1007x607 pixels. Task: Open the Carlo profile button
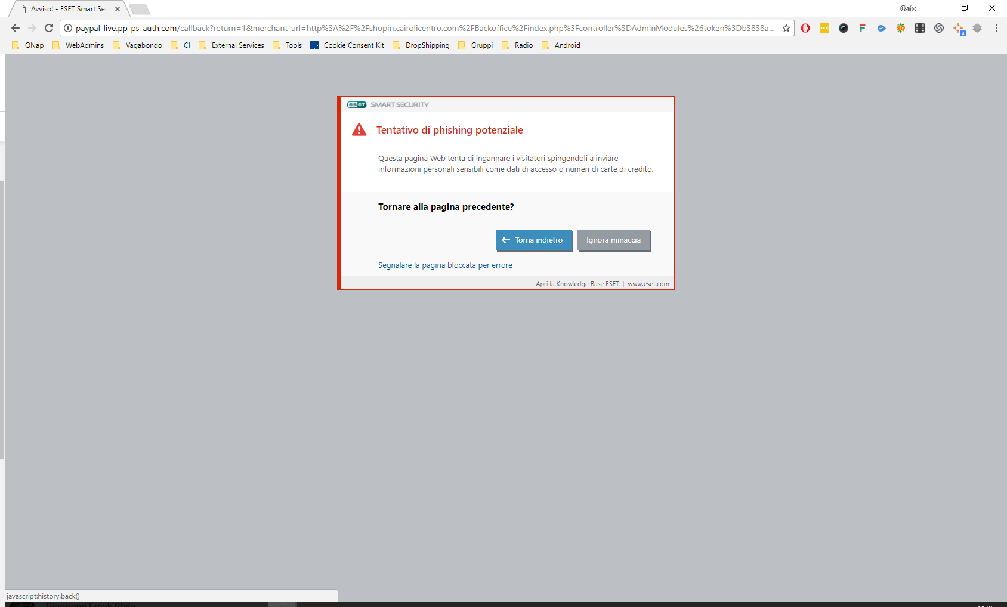908,8
